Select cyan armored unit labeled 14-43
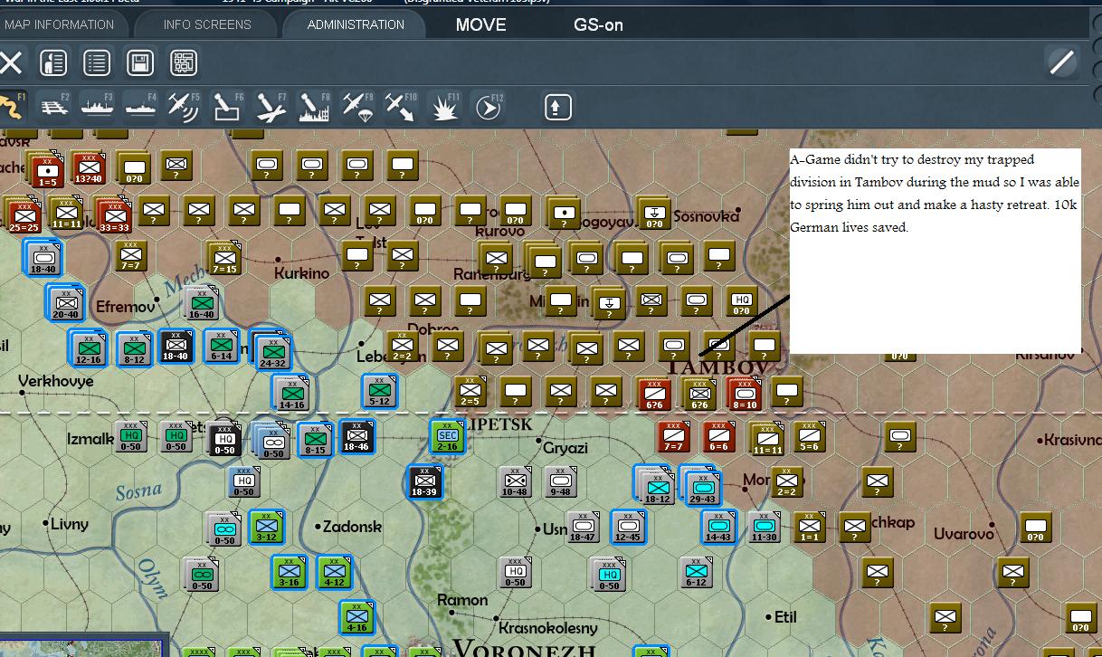1102x657 pixels. click(718, 526)
